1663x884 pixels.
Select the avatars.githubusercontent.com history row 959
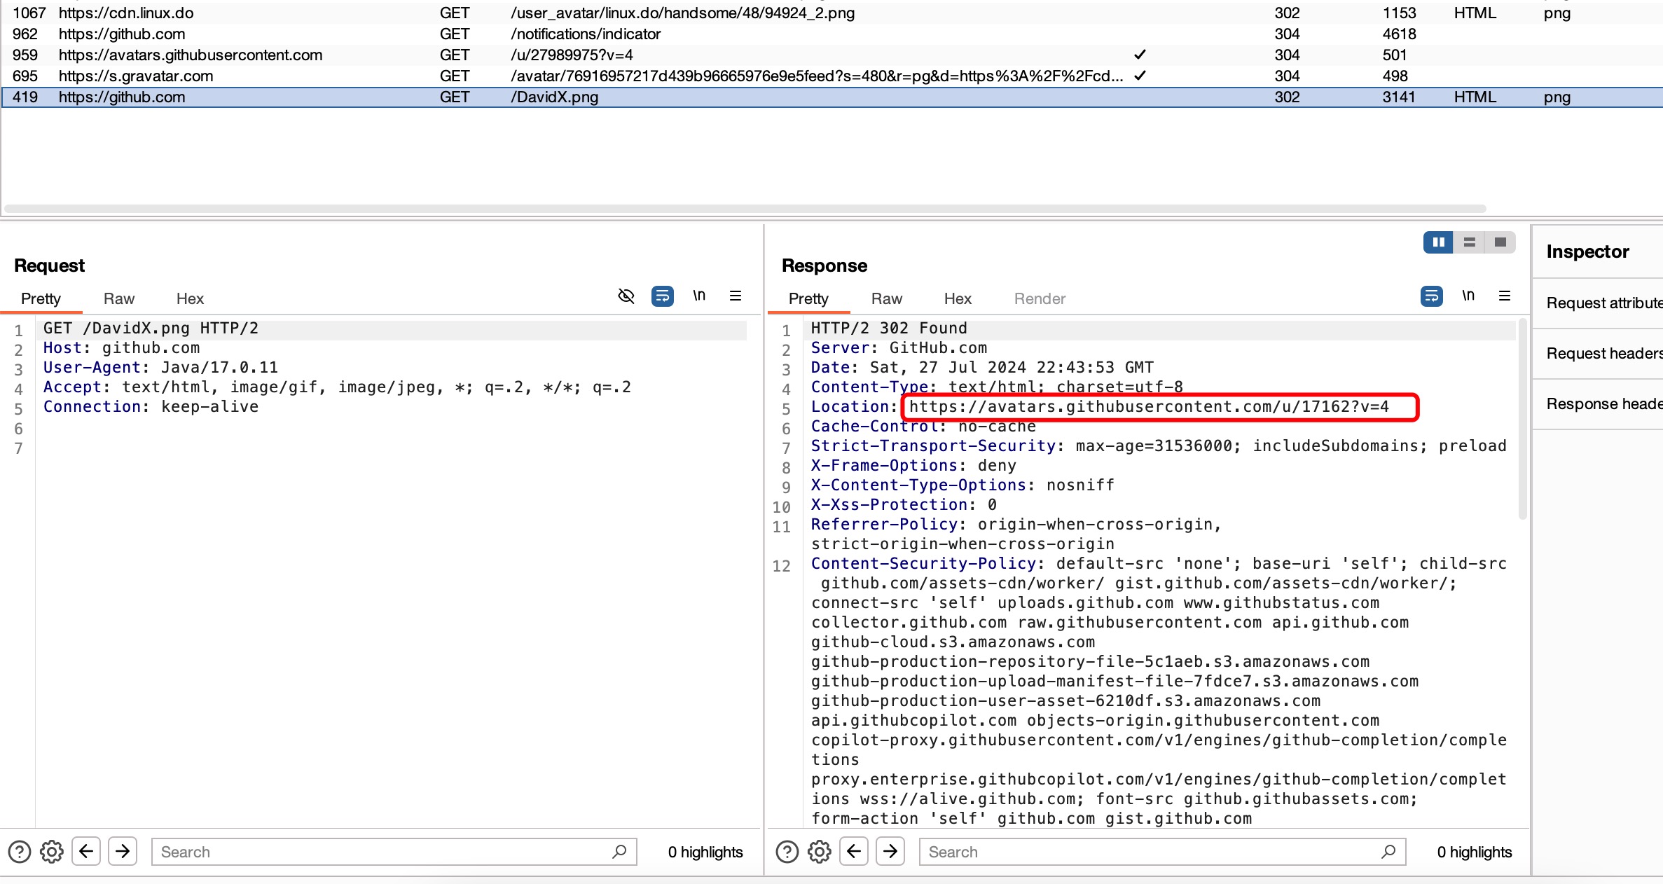[x=831, y=55]
